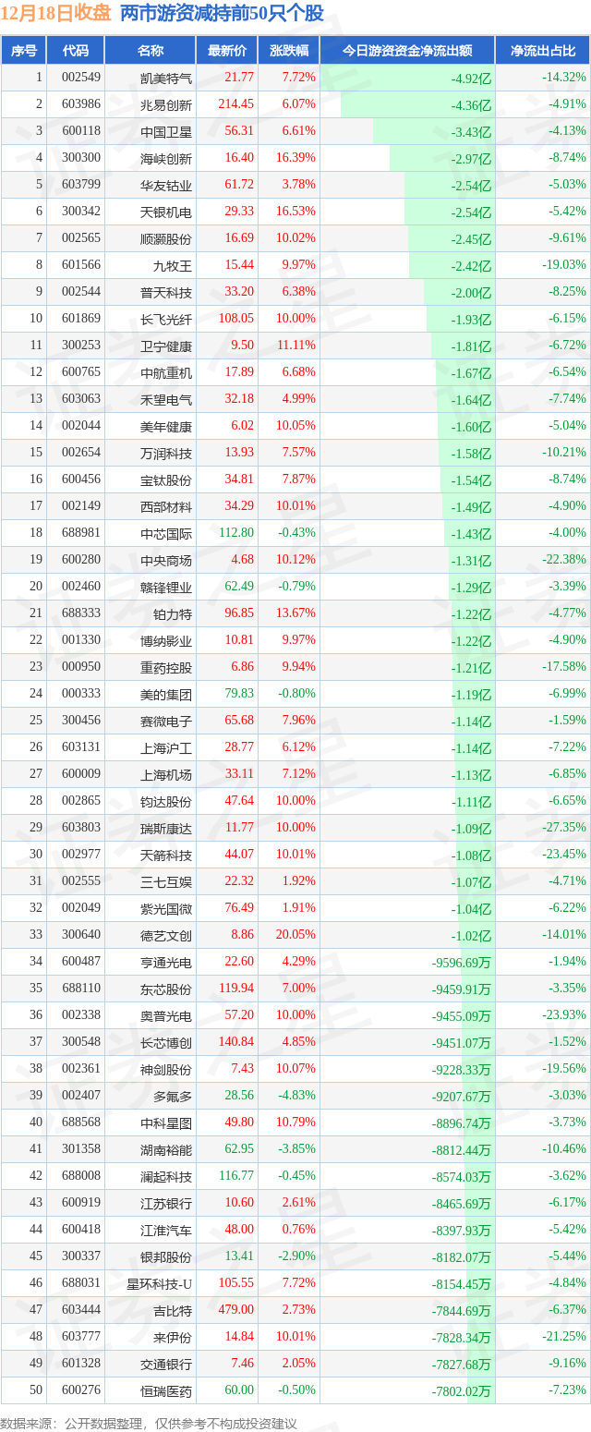Select stock name 宝钛股份
The image size is (591, 1432).
click(166, 479)
